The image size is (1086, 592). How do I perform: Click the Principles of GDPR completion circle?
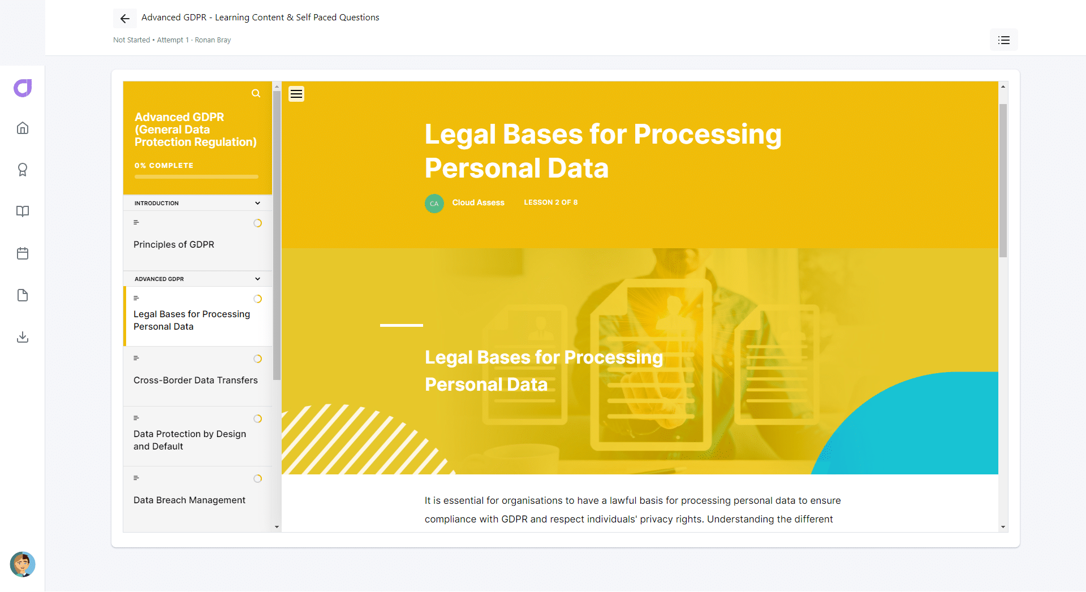click(x=258, y=223)
